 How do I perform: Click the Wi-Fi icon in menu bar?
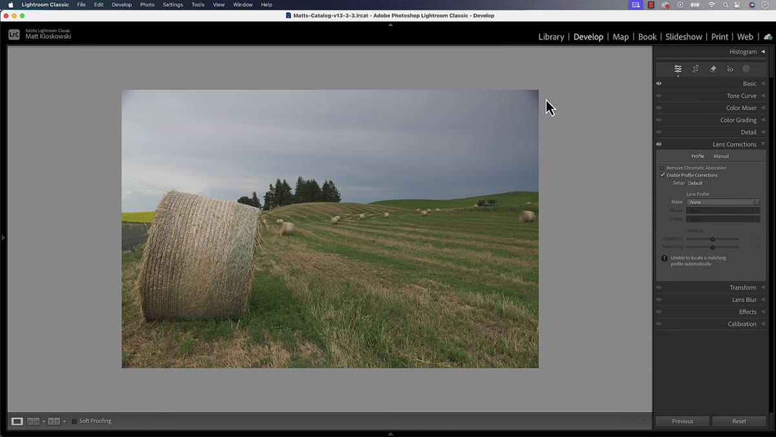click(712, 5)
